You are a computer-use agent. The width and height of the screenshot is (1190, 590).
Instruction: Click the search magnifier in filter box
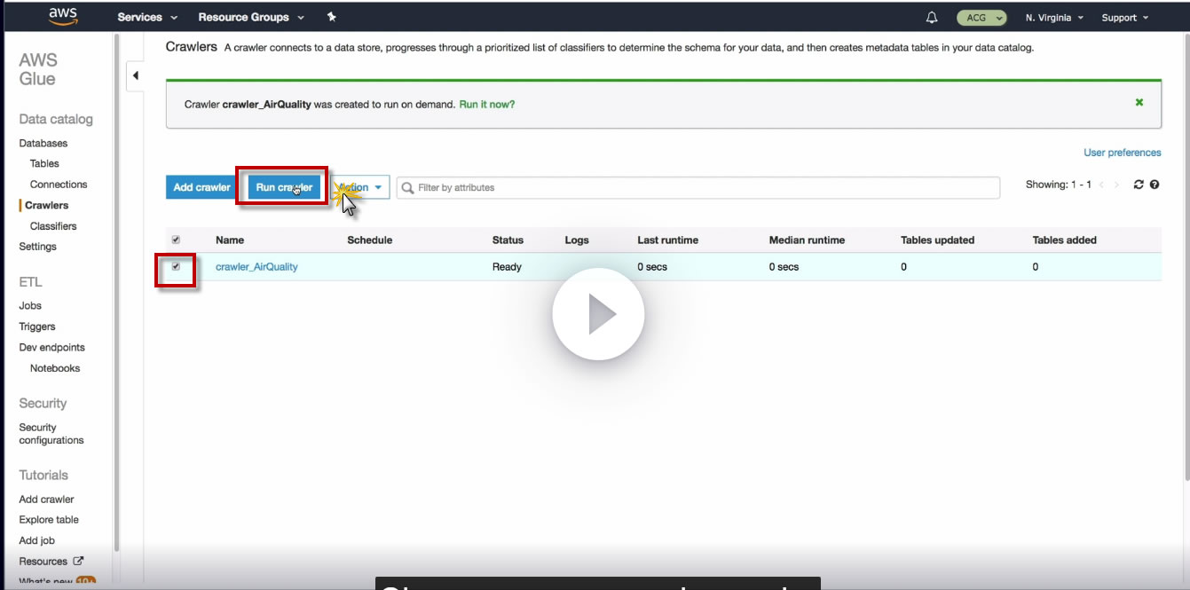[x=408, y=188]
